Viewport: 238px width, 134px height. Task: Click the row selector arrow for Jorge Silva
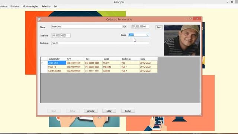click(x=44, y=63)
